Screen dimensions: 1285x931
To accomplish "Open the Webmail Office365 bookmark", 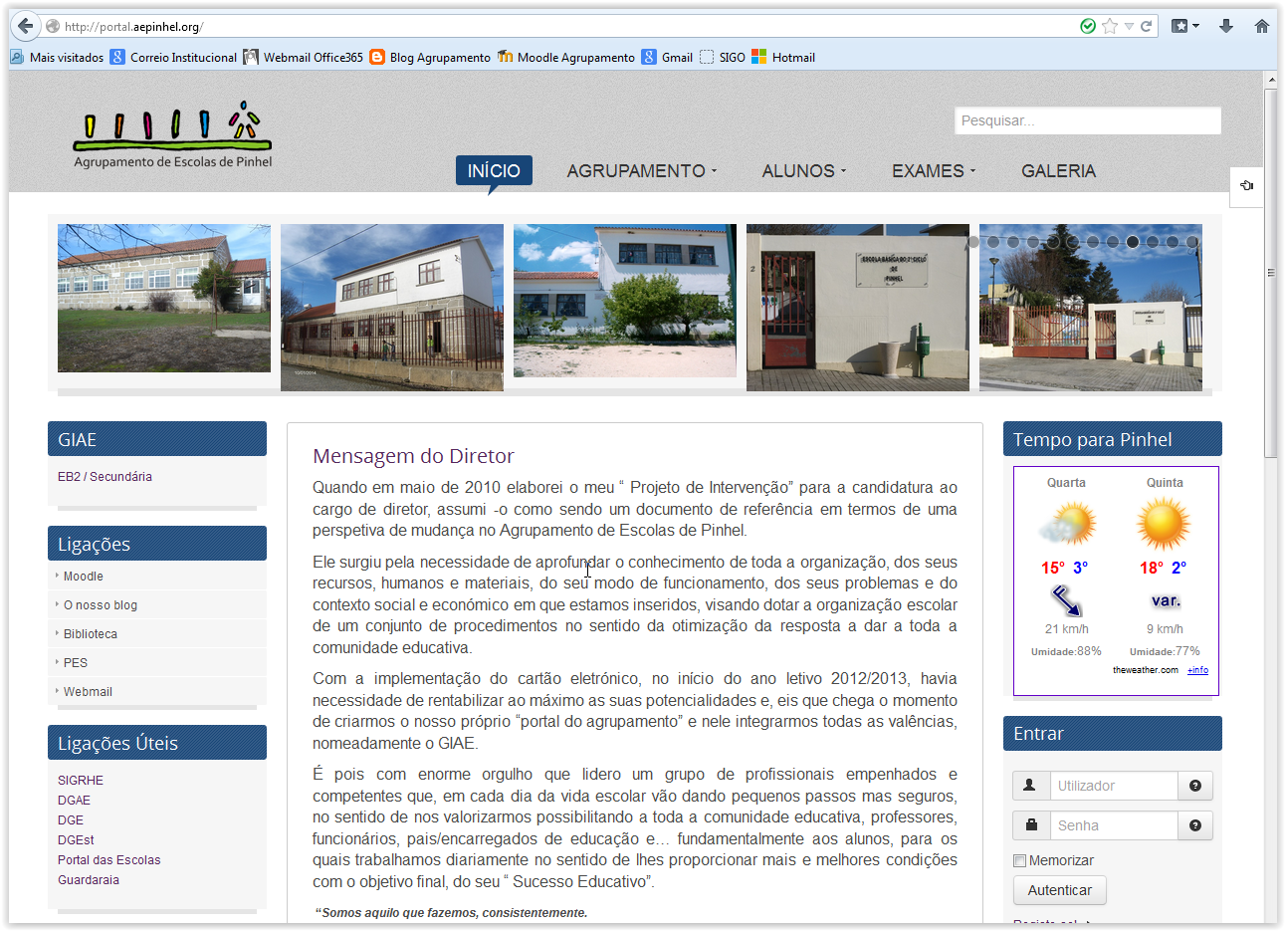I will [304, 58].
